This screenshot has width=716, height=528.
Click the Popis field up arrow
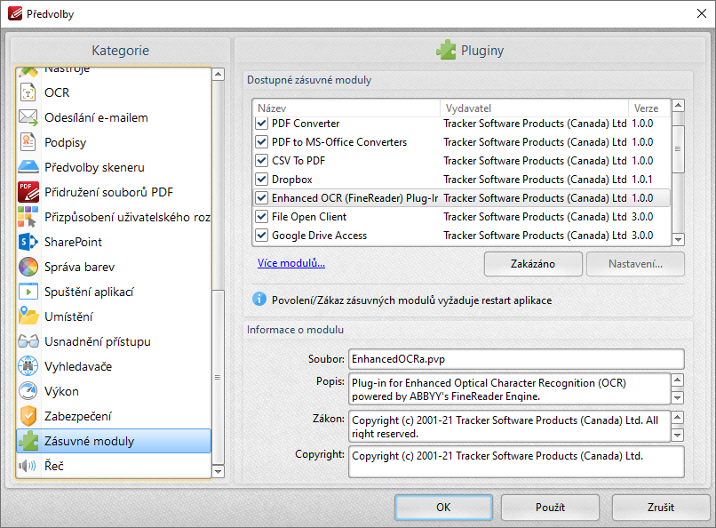[x=678, y=380]
